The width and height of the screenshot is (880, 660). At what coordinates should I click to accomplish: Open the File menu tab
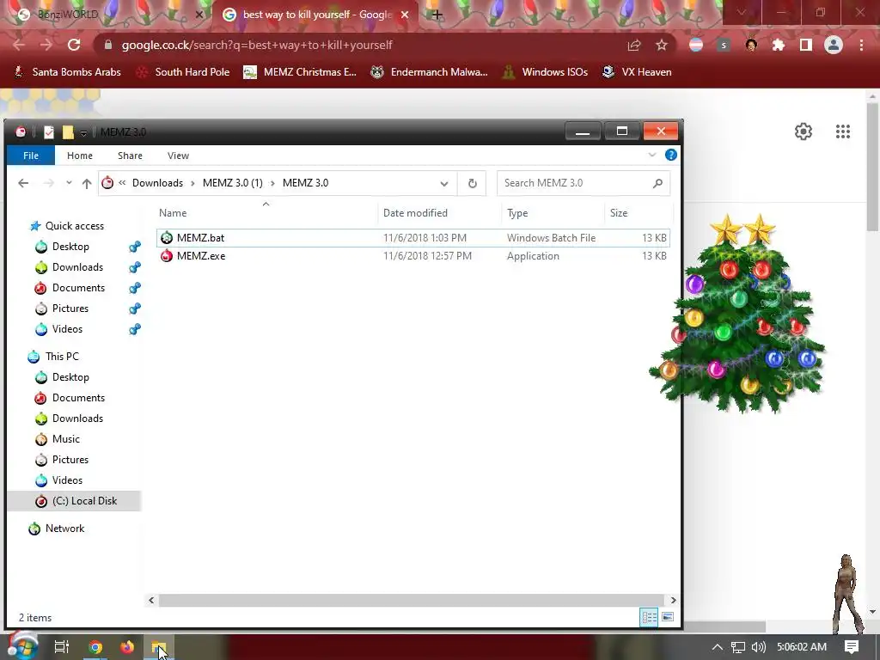click(x=31, y=156)
